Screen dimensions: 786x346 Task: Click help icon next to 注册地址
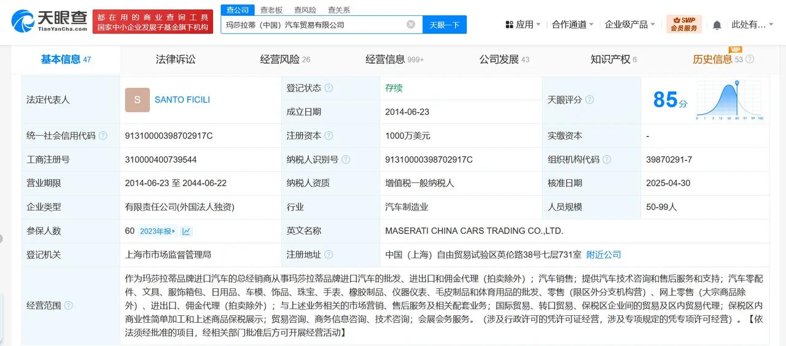[x=329, y=255]
